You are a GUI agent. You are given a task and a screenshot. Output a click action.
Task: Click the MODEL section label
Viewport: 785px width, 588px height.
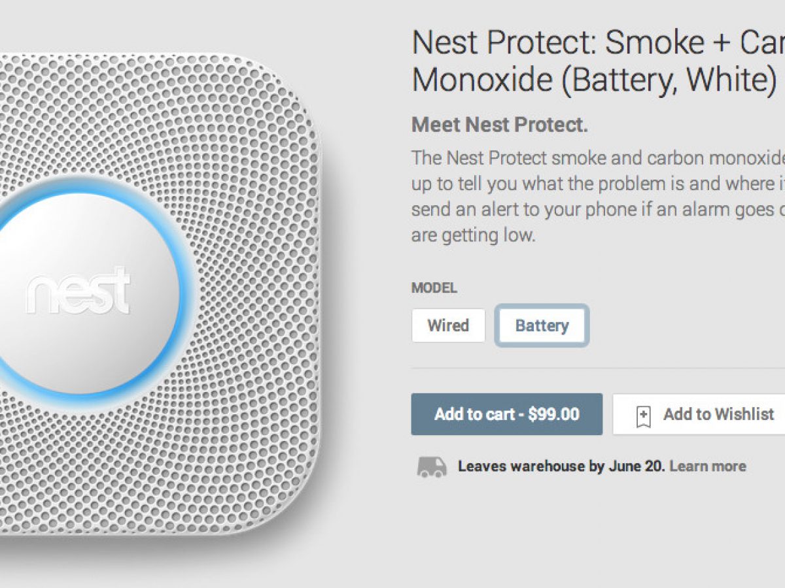click(x=434, y=288)
